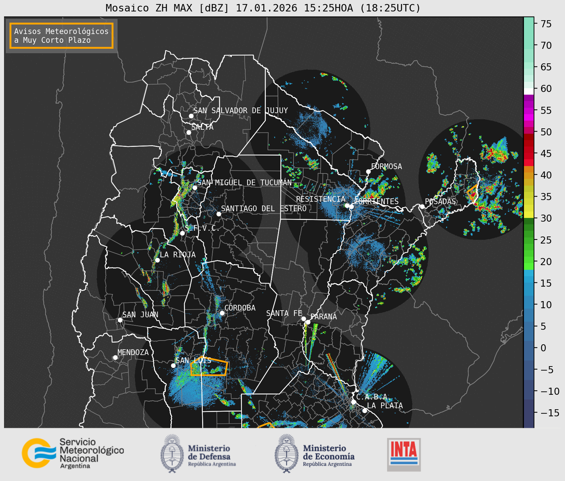Click the Ministerio de Defensa emblem
Screen dimensions: 565x481
pos(198,453)
